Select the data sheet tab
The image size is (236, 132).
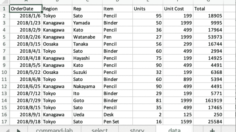click(174, 129)
